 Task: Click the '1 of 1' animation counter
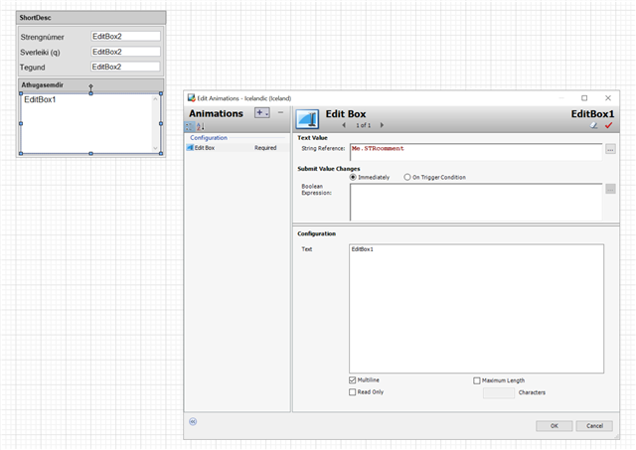tap(364, 125)
